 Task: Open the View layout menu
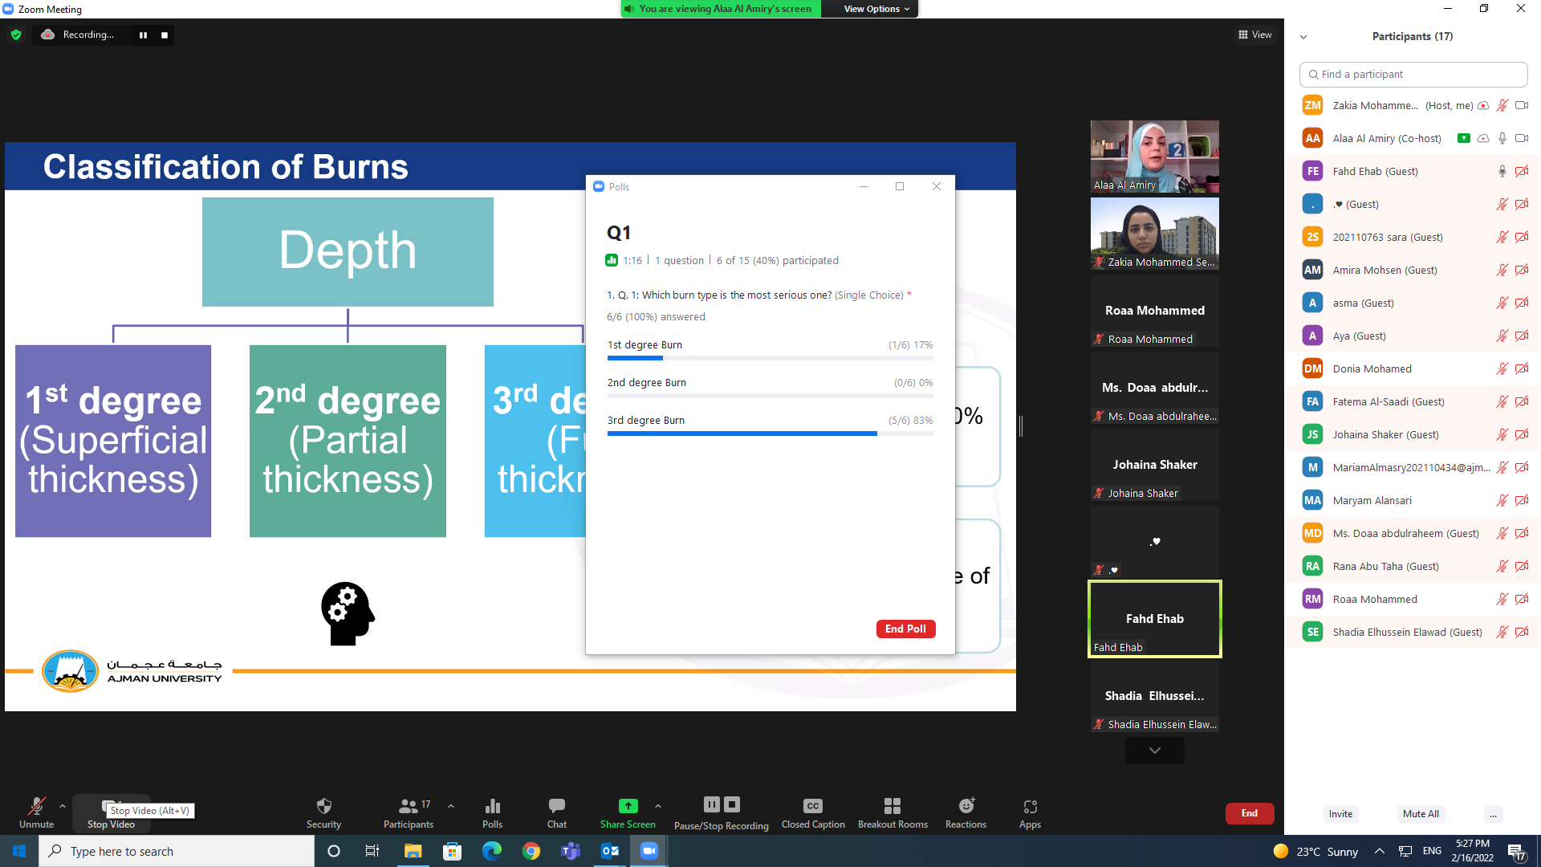[1255, 35]
